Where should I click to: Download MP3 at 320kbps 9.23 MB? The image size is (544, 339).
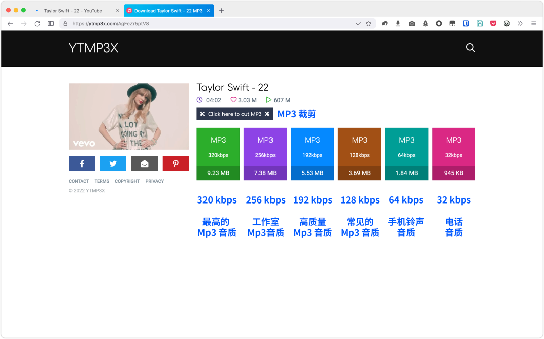[218, 154]
